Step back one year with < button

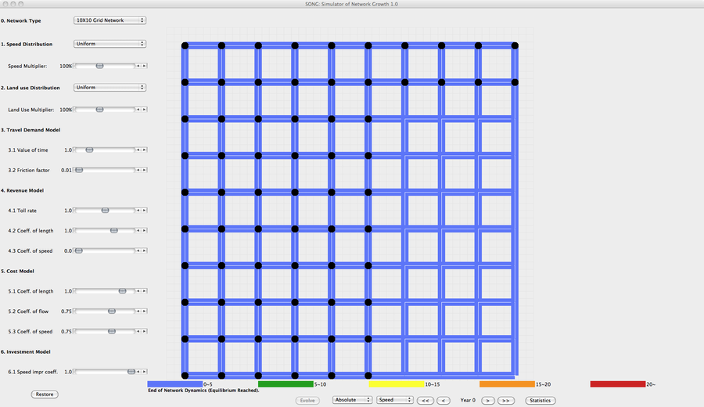[444, 400]
